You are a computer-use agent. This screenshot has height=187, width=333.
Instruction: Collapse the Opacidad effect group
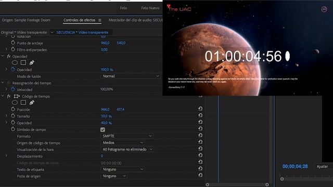pos(3,56)
